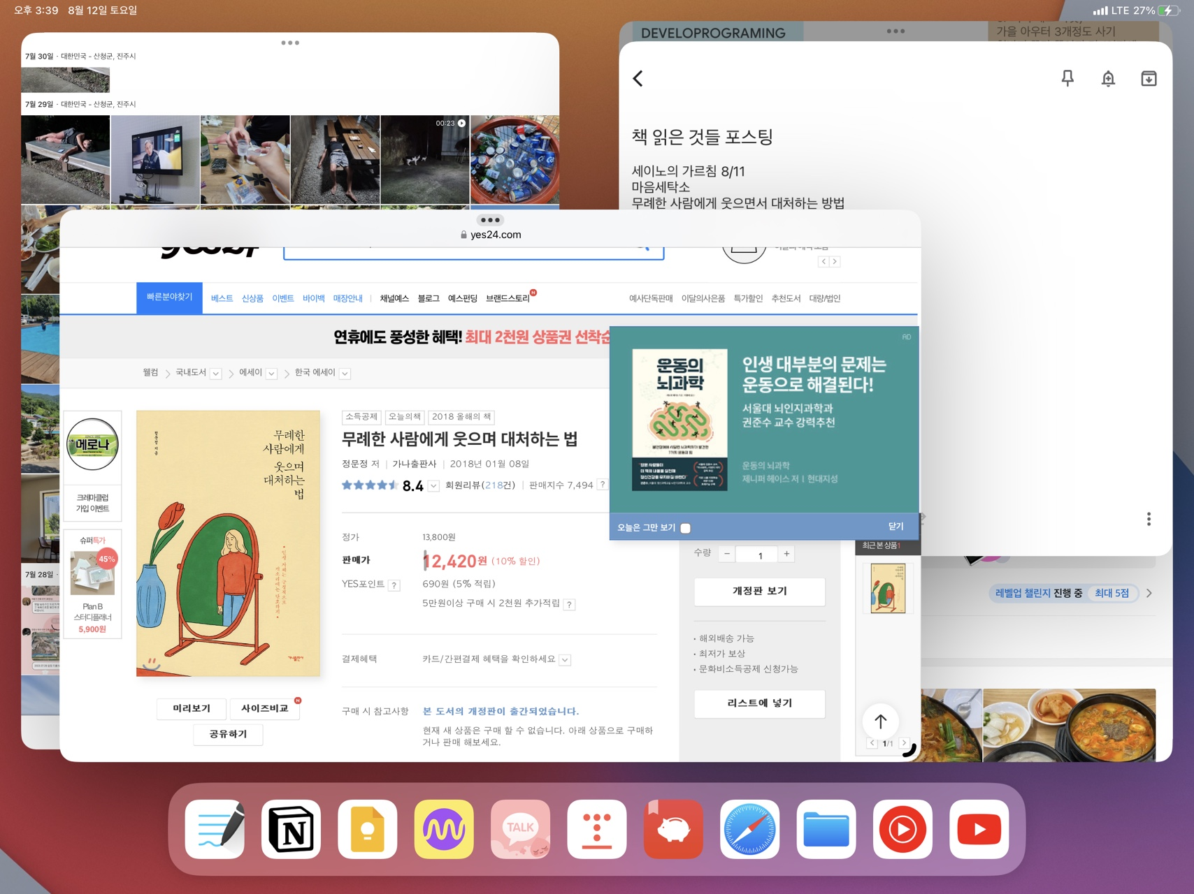
Task: Click the YES포인트 help question mark
Action: click(395, 585)
